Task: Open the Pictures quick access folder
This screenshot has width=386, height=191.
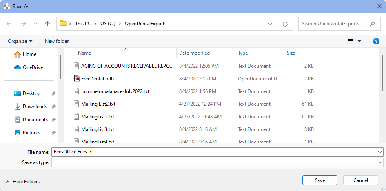Action: tap(31, 133)
